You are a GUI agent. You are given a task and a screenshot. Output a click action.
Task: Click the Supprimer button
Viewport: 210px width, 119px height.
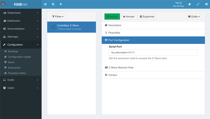coord(147,16)
